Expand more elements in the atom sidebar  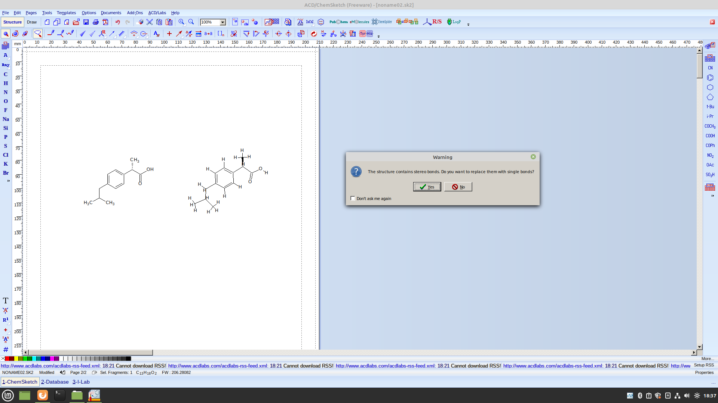pyautogui.click(x=8, y=181)
